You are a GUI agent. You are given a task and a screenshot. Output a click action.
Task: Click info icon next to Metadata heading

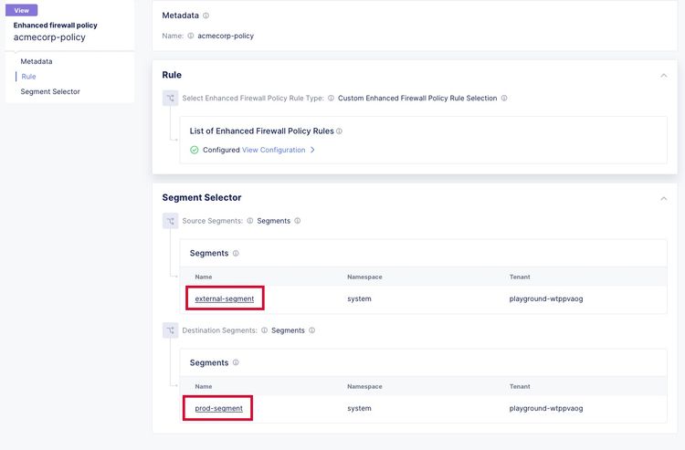click(206, 16)
